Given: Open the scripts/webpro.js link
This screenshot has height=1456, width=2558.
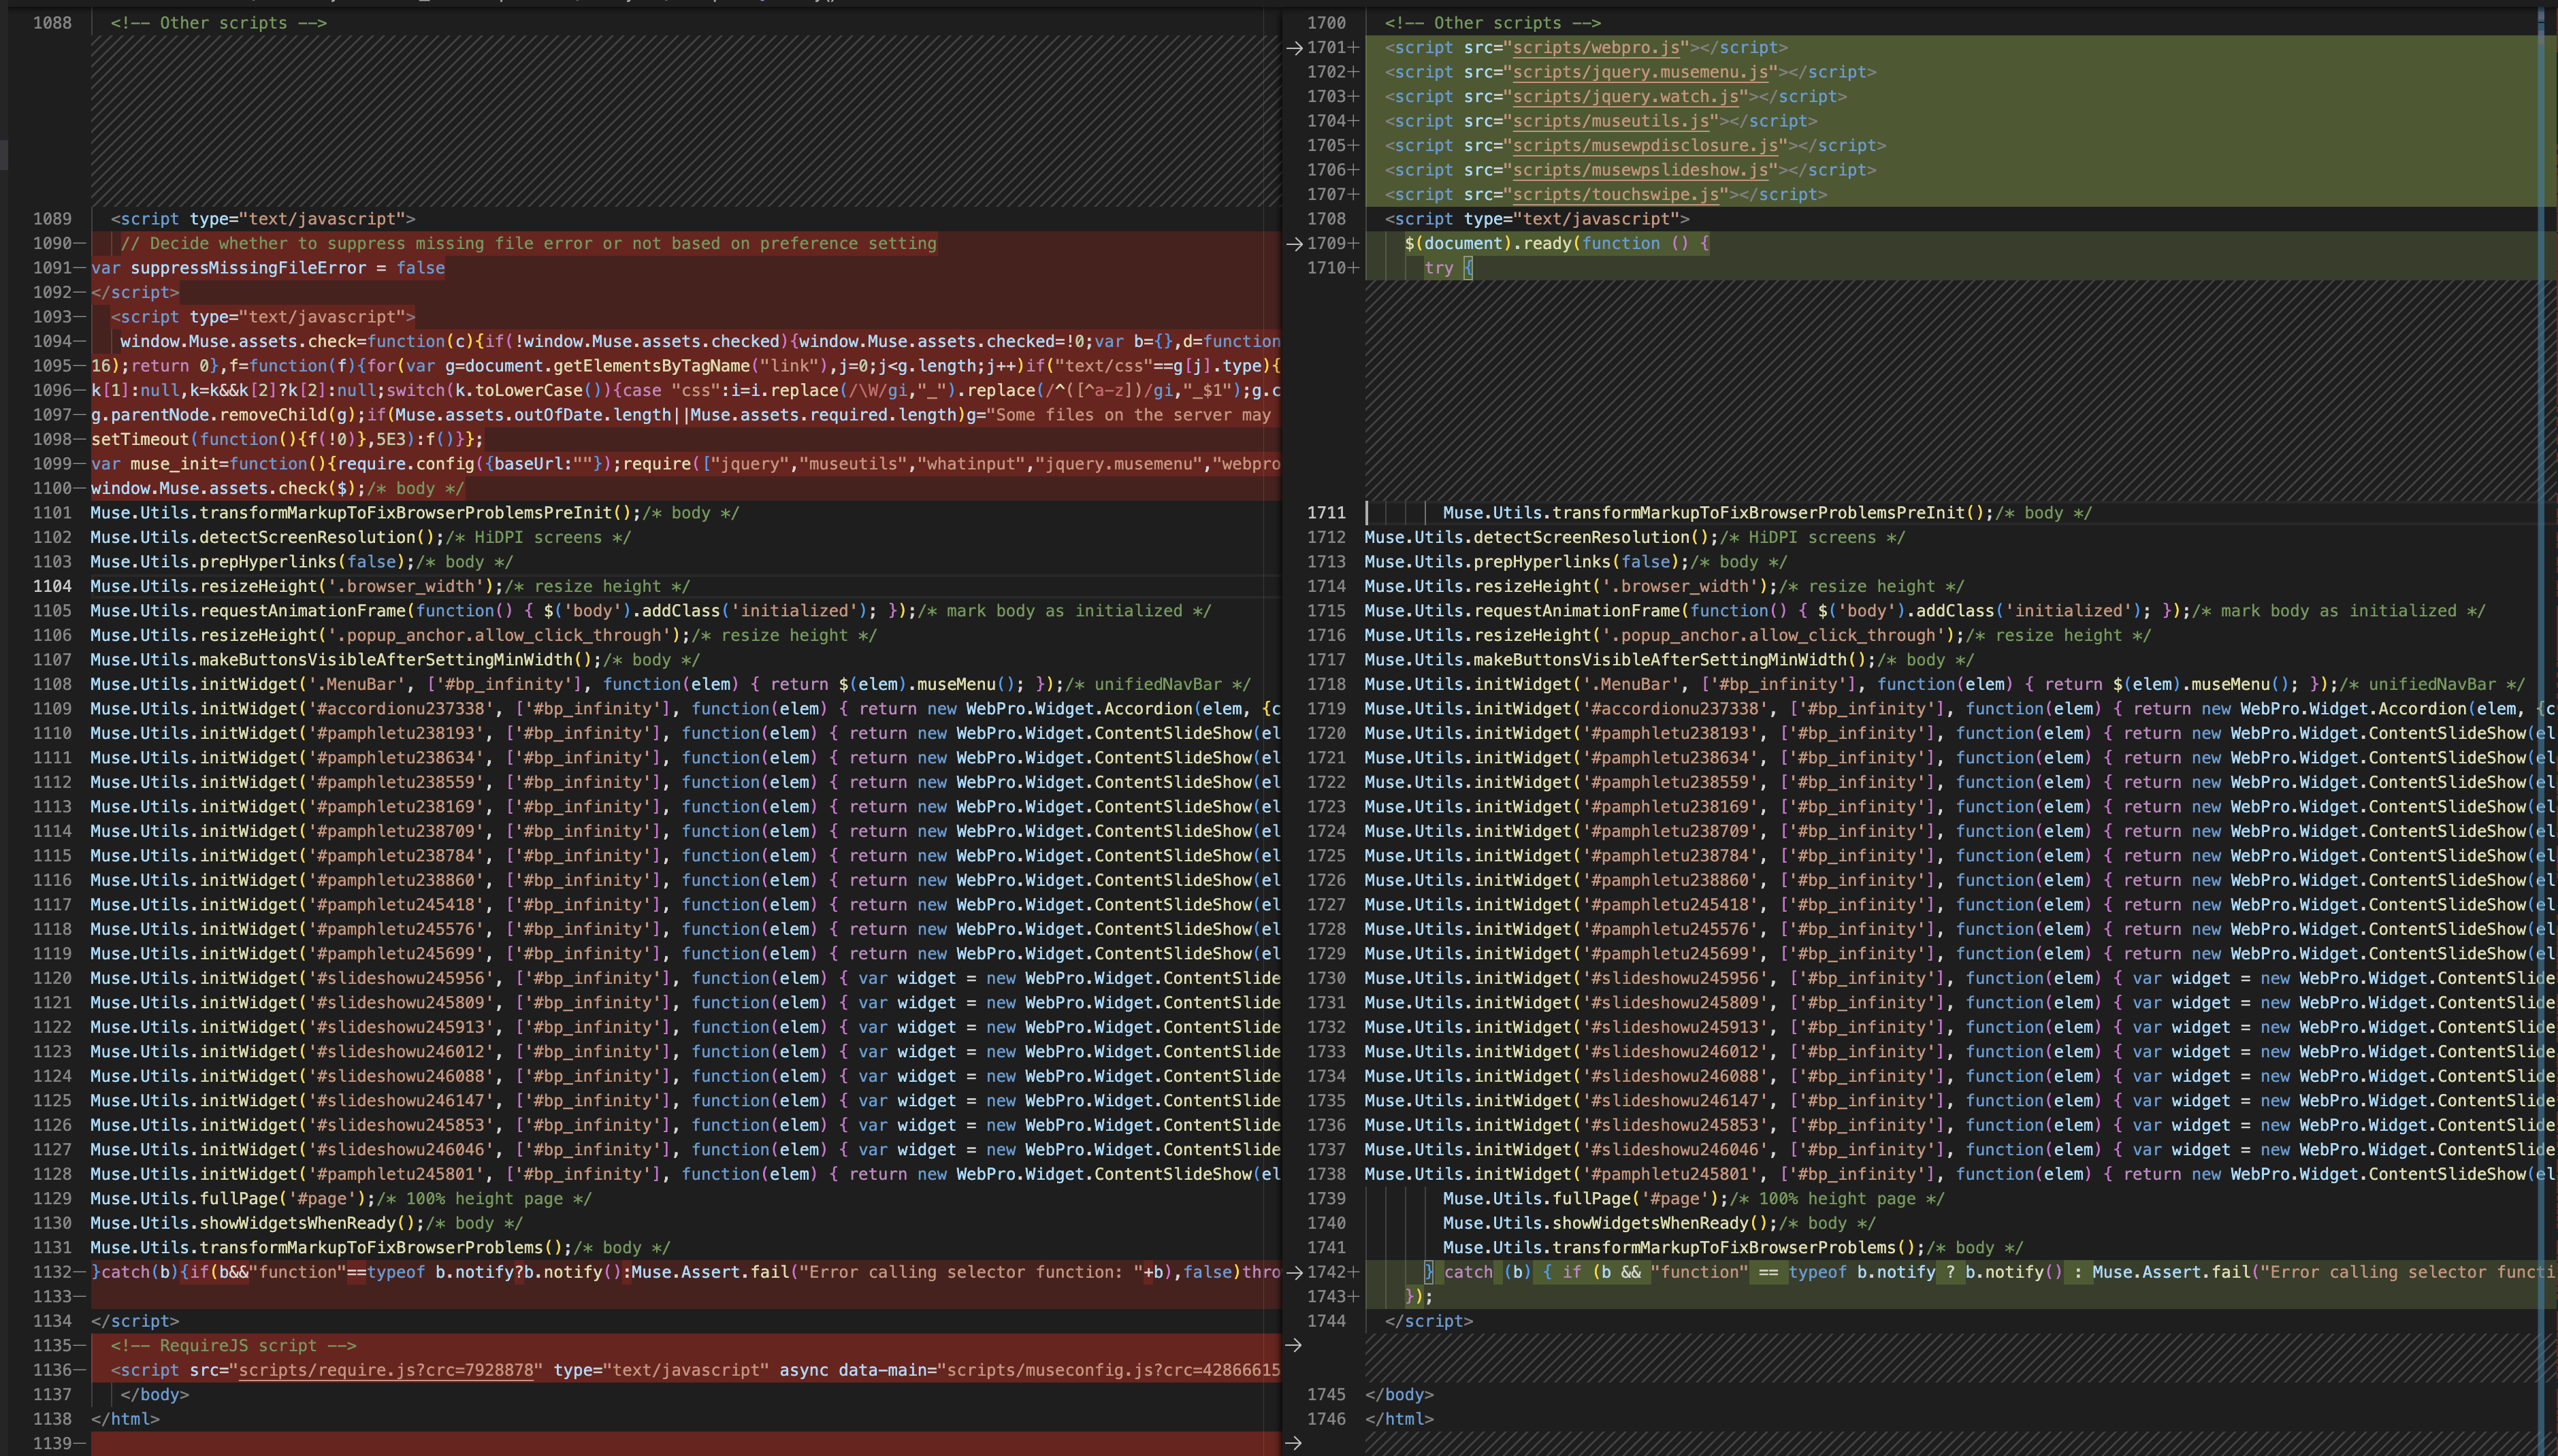Looking at the screenshot, I should [1596, 48].
